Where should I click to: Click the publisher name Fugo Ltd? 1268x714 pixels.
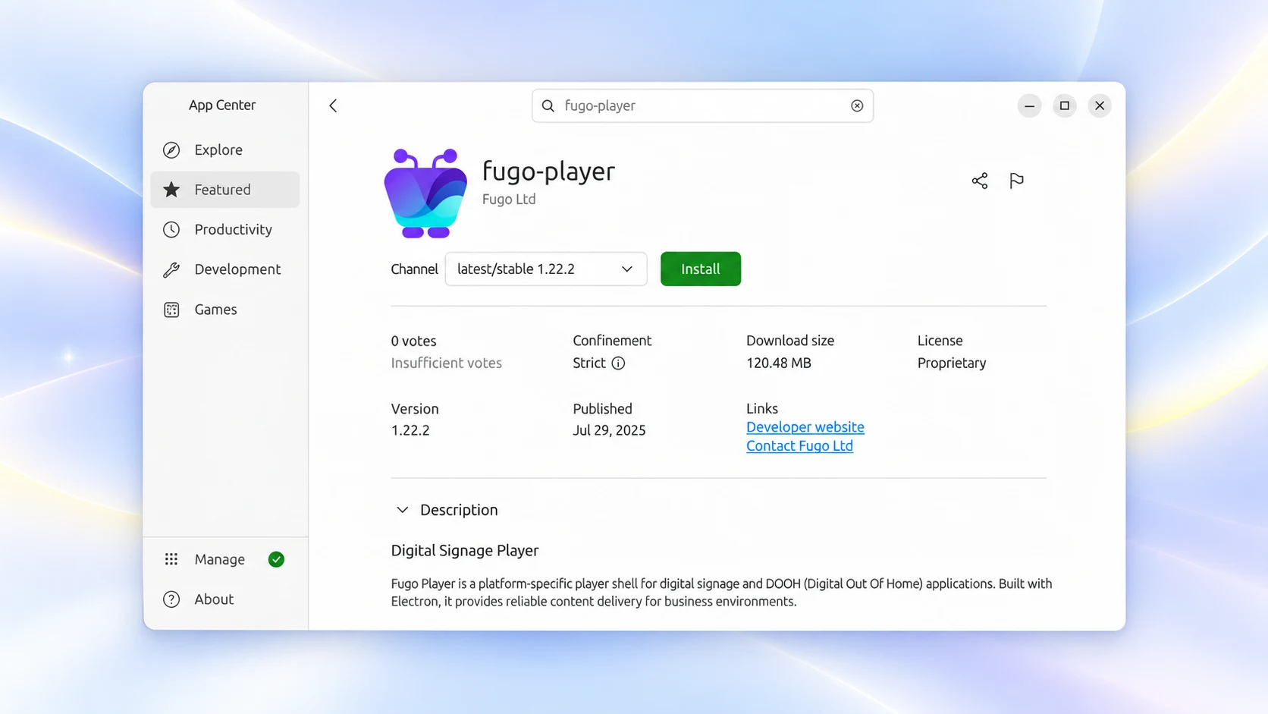tap(509, 200)
